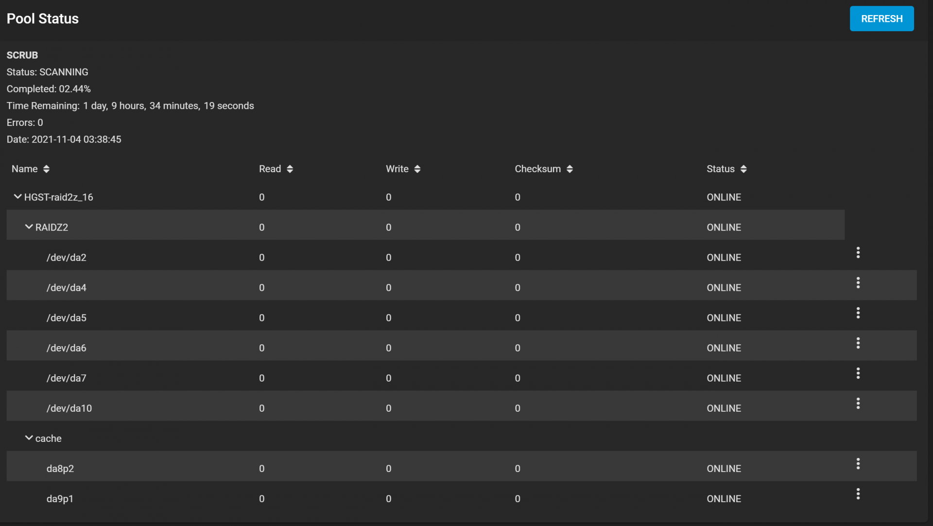933x526 pixels.
Task: Click Read value of da8p2
Action: (x=261, y=469)
